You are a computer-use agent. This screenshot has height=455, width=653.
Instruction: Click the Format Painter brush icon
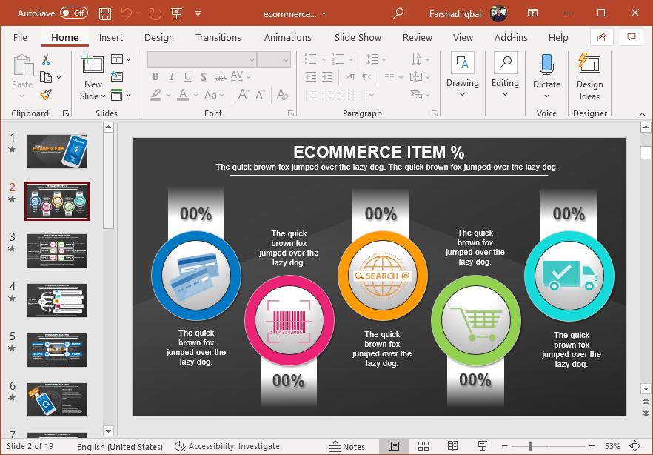click(46, 94)
